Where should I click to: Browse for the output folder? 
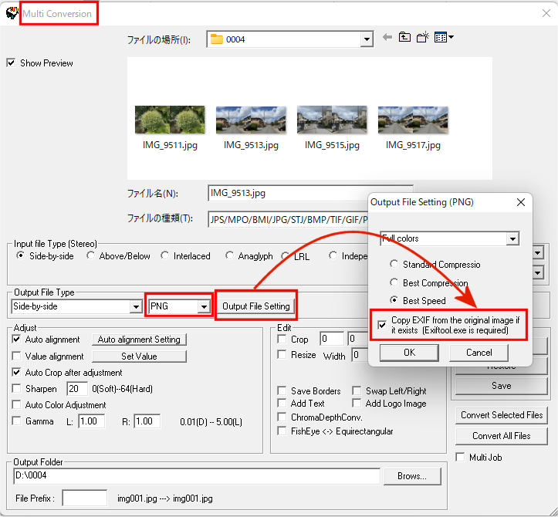click(x=412, y=476)
